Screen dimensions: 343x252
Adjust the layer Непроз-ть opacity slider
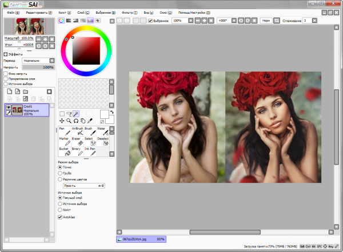tap(38, 67)
